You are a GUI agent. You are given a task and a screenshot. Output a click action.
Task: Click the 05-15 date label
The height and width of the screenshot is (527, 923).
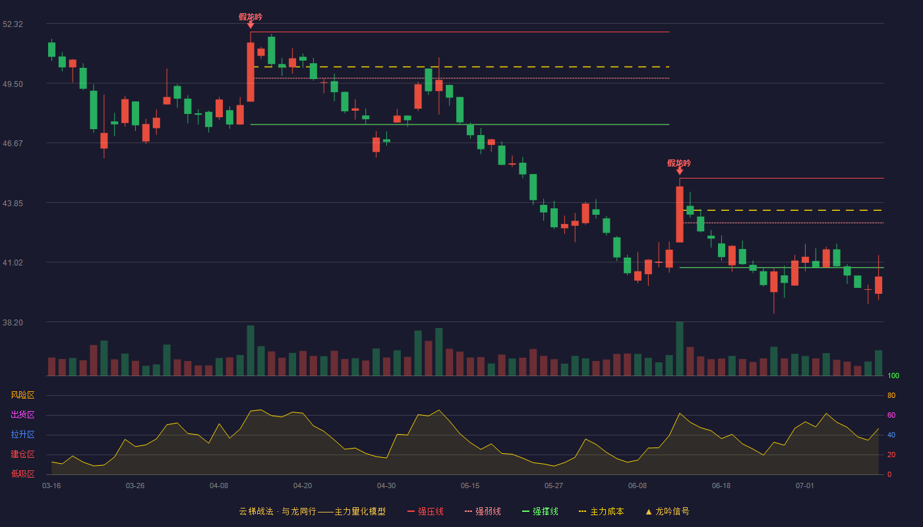(x=470, y=485)
